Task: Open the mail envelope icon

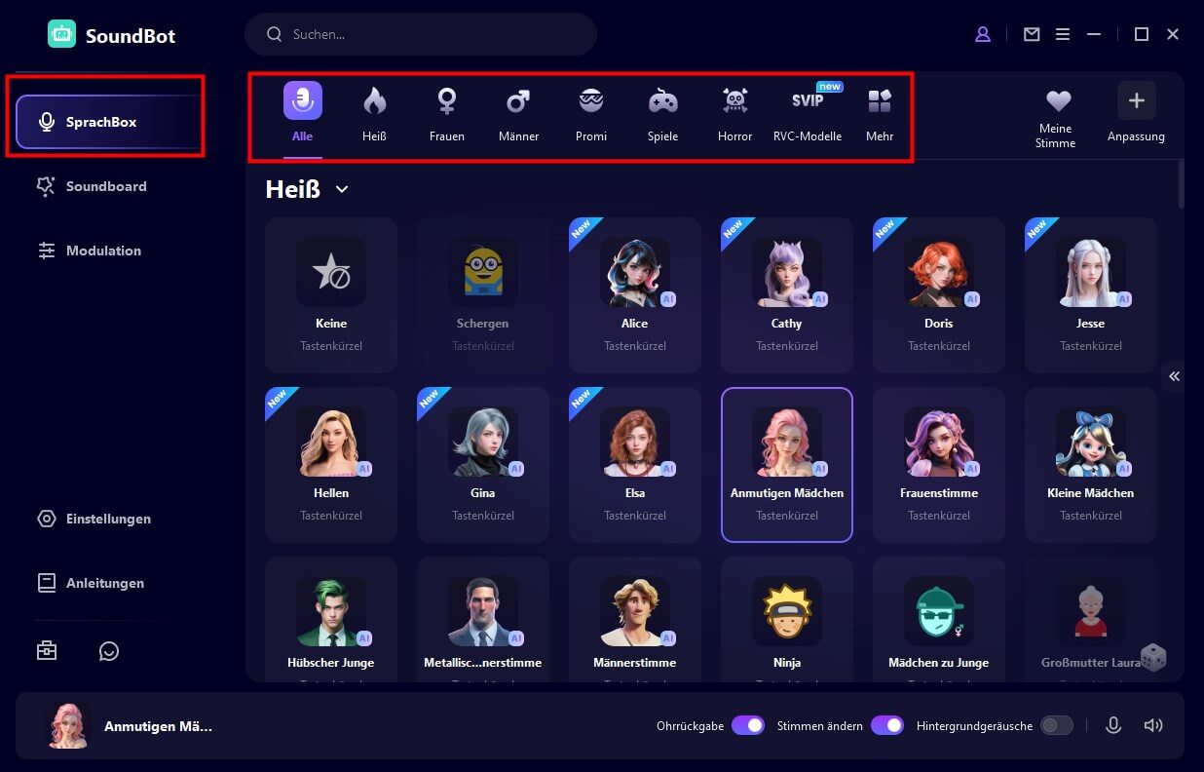Action: click(1032, 34)
